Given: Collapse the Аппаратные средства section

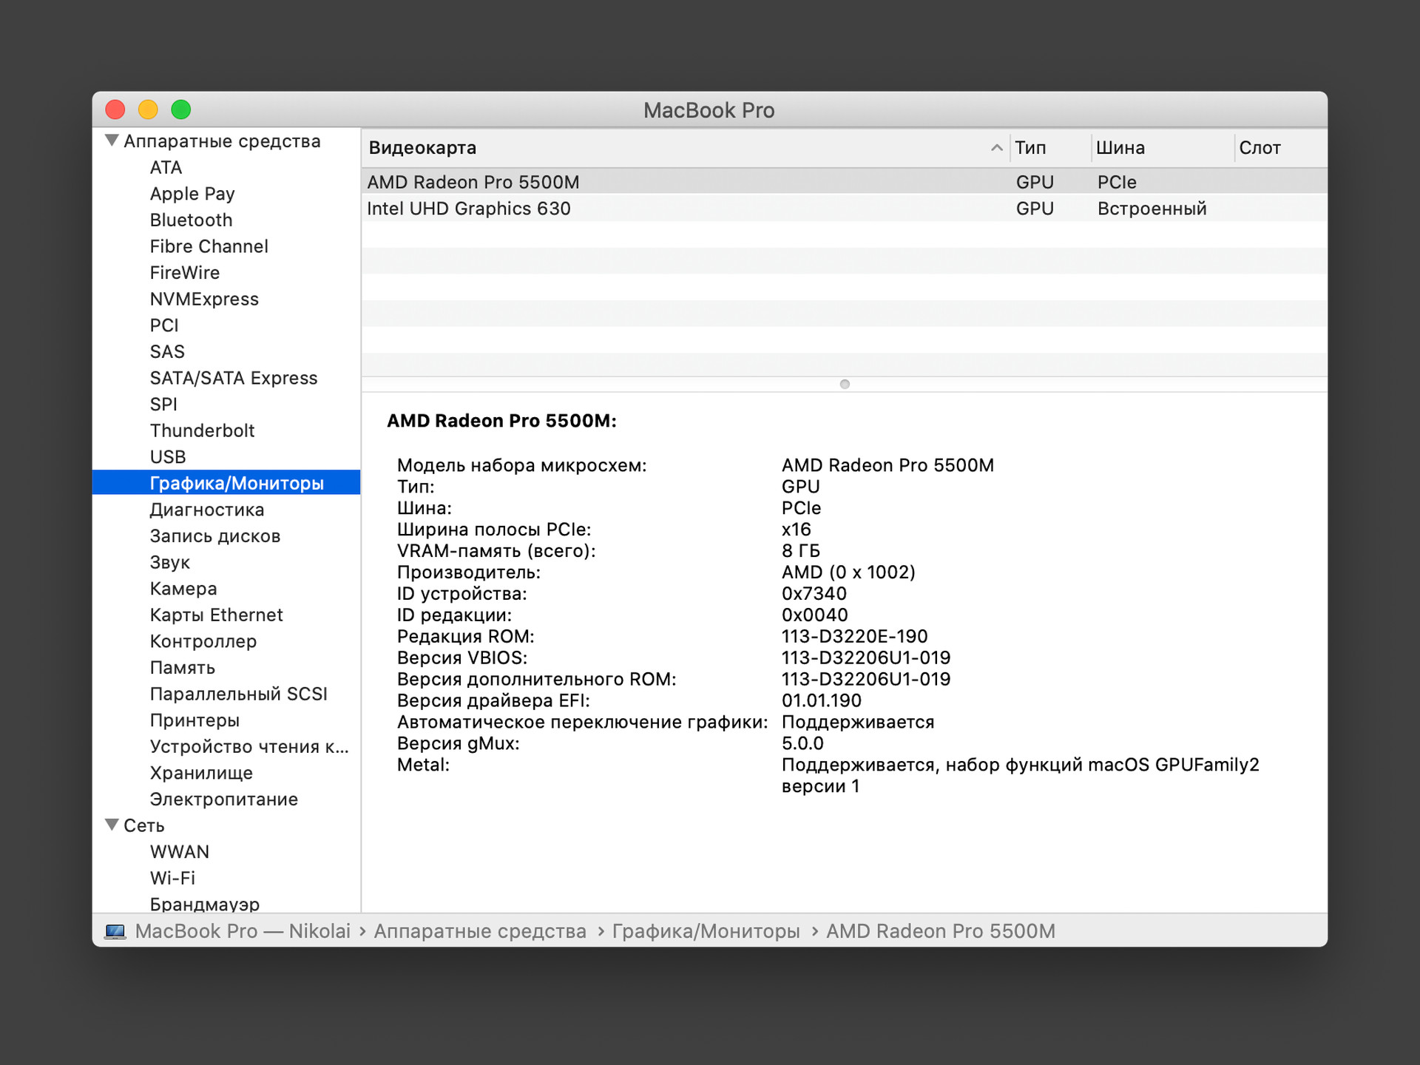Looking at the screenshot, I should tap(112, 141).
